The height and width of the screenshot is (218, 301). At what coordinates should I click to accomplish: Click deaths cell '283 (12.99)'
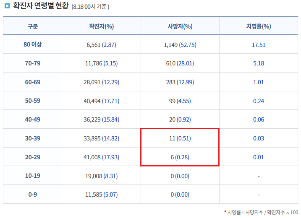[x=180, y=82]
